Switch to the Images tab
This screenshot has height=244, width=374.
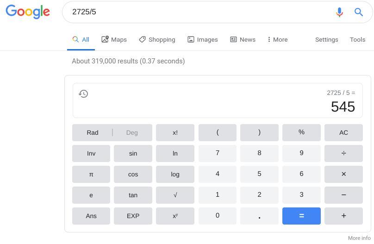click(x=203, y=40)
